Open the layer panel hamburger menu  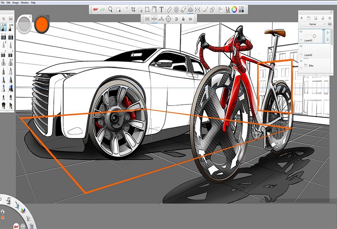point(330,18)
